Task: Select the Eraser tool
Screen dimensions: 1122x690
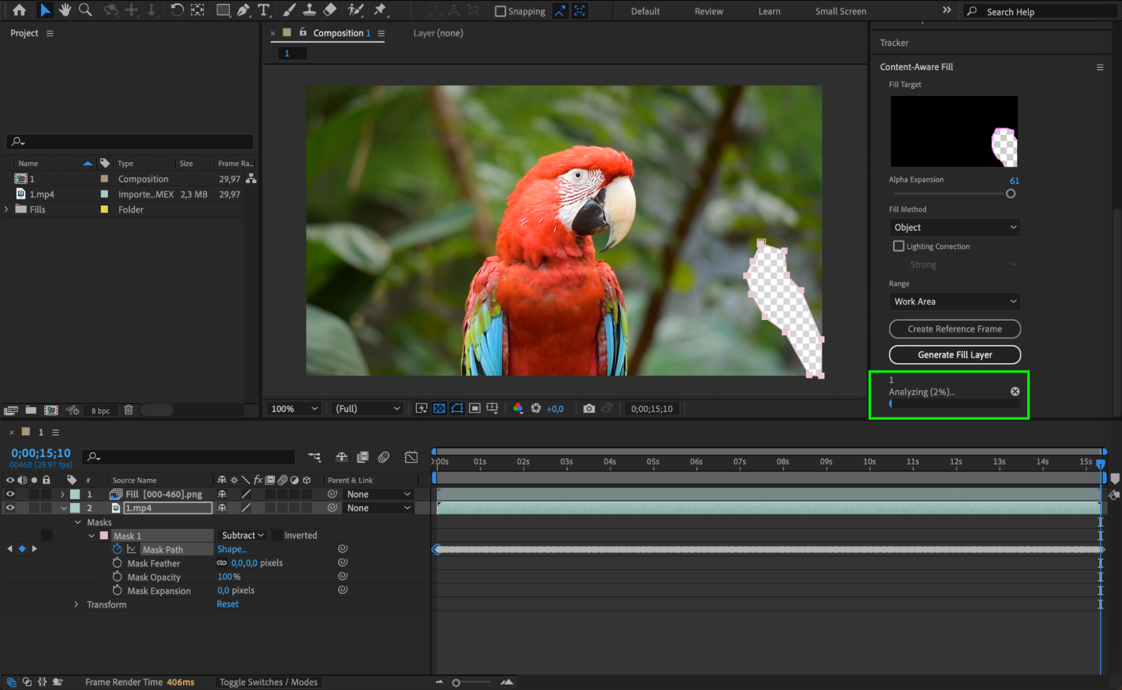Action: coord(330,10)
